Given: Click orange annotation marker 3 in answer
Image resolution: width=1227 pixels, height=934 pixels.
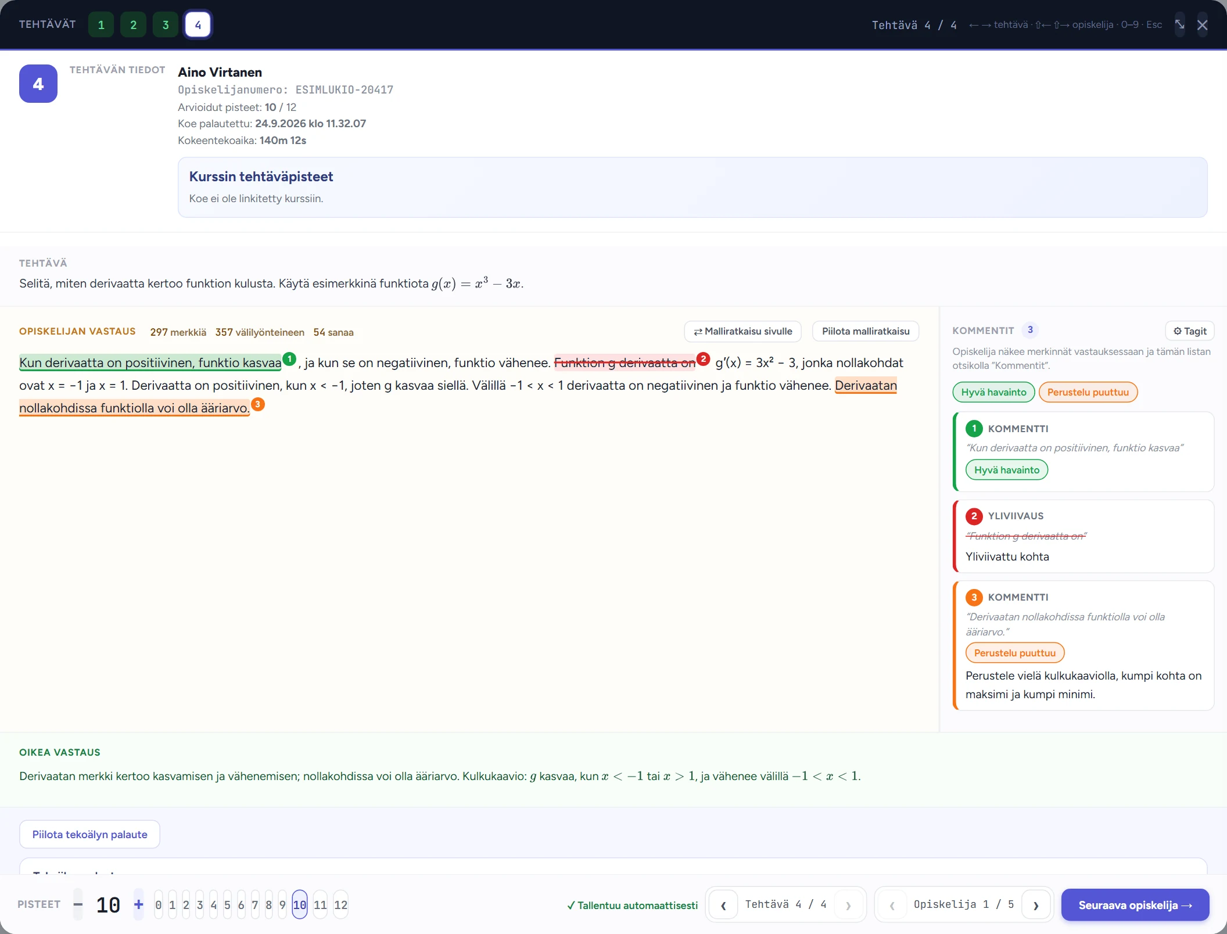Looking at the screenshot, I should (258, 404).
